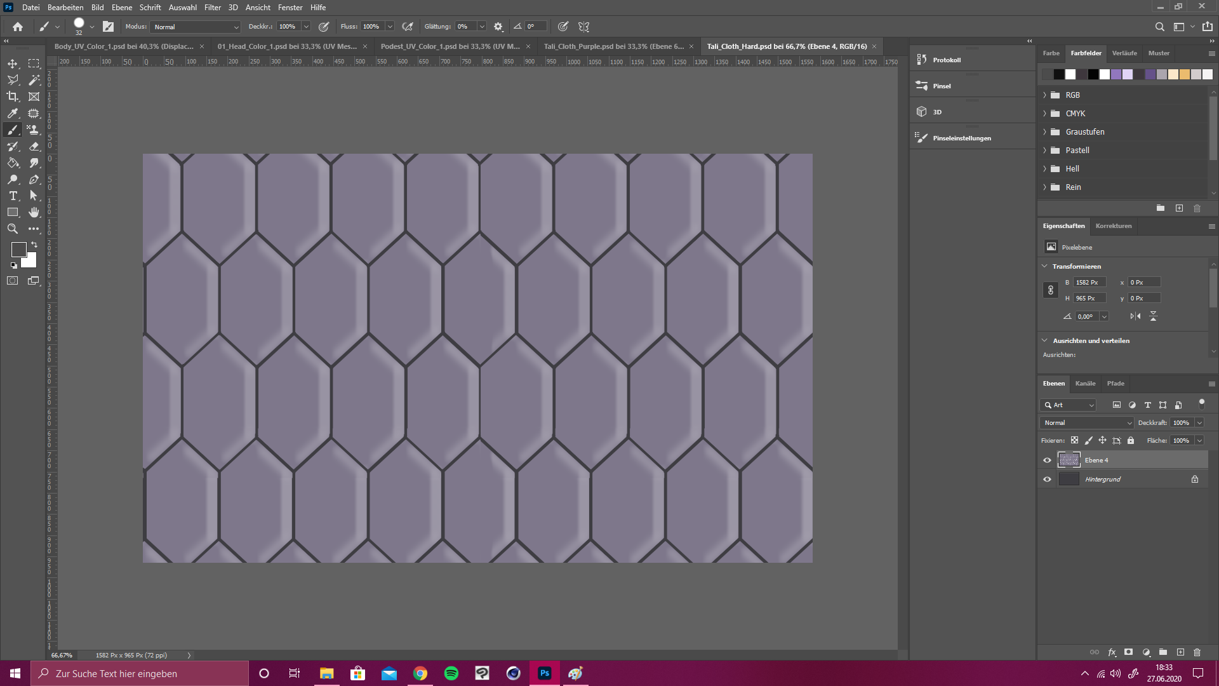Screen dimensions: 1219x686
Task: Open the Pinseleinstellungen panel
Action: [961, 138]
